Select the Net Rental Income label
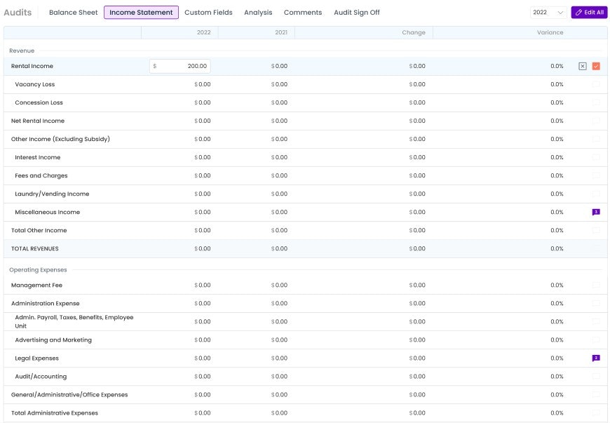This screenshot has height=423, width=610. click(x=37, y=121)
